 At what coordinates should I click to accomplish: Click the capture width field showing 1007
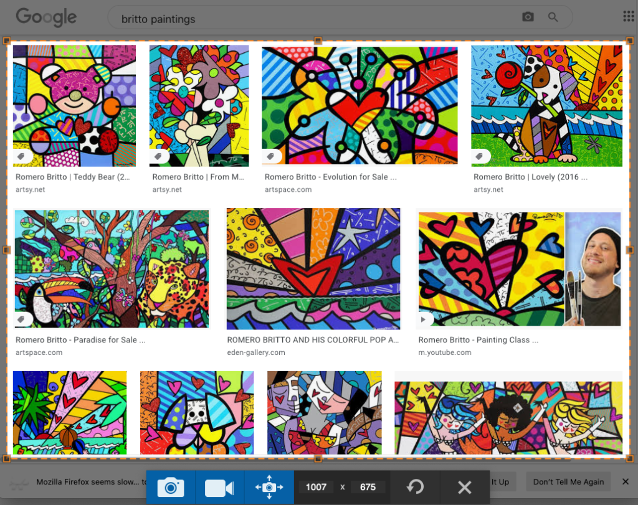[x=316, y=487]
